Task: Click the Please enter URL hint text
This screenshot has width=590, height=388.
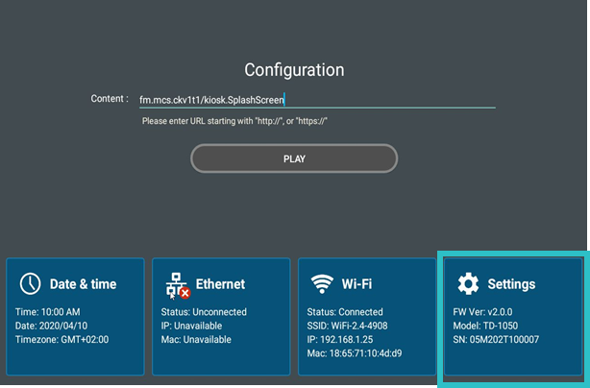Action: click(234, 121)
